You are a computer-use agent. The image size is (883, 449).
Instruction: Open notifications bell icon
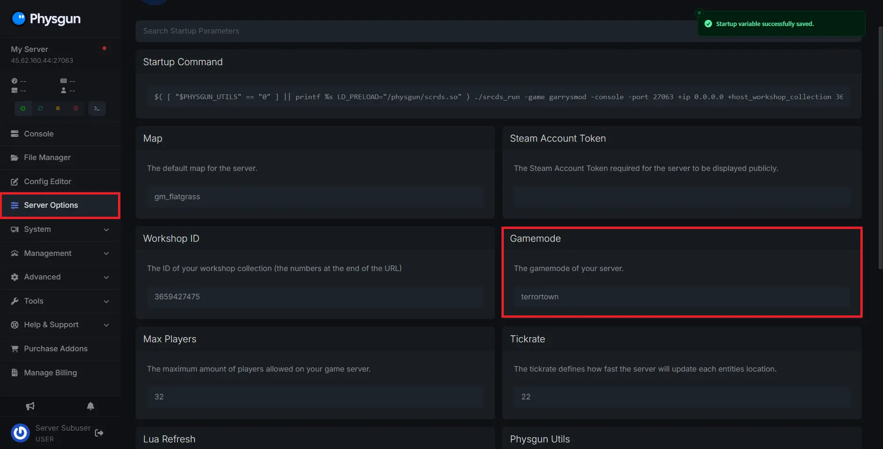pos(91,406)
